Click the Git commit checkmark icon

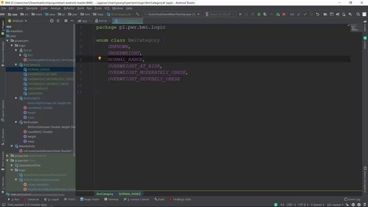pyautogui.click(x=305, y=14)
